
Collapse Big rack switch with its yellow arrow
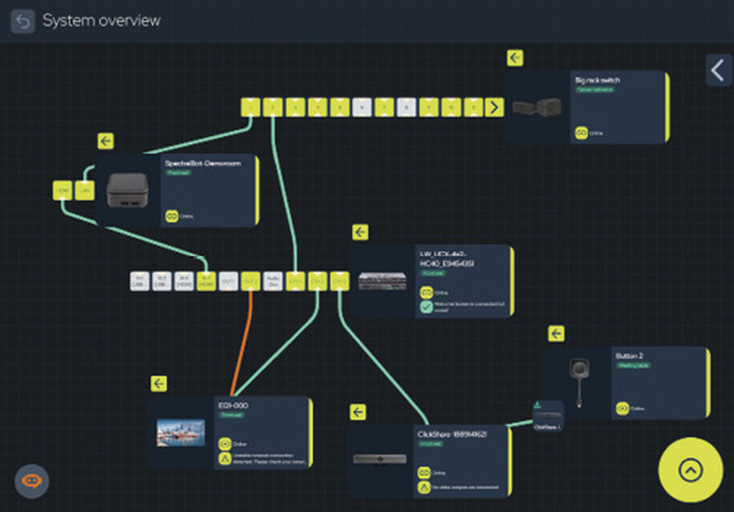tap(515, 58)
